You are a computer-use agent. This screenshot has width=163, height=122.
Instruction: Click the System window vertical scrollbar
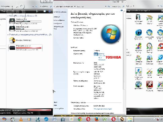pos(124,50)
